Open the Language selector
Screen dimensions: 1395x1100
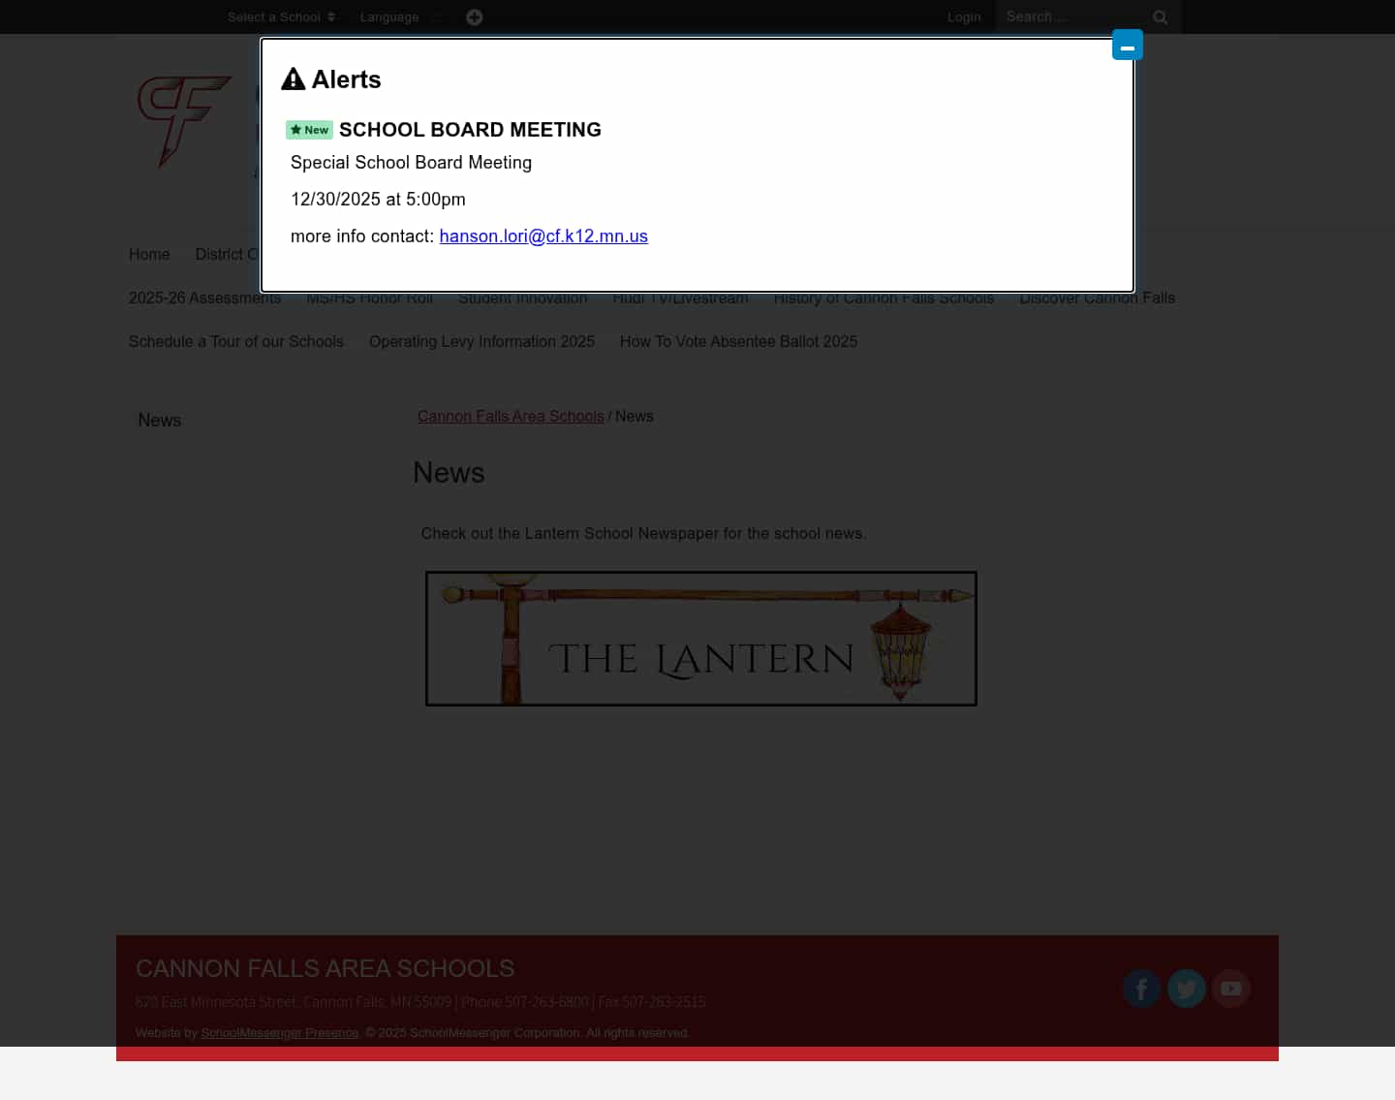coord(388,16)
